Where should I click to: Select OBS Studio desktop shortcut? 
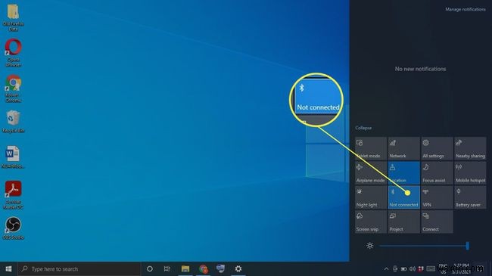click(x=13, y=228)
